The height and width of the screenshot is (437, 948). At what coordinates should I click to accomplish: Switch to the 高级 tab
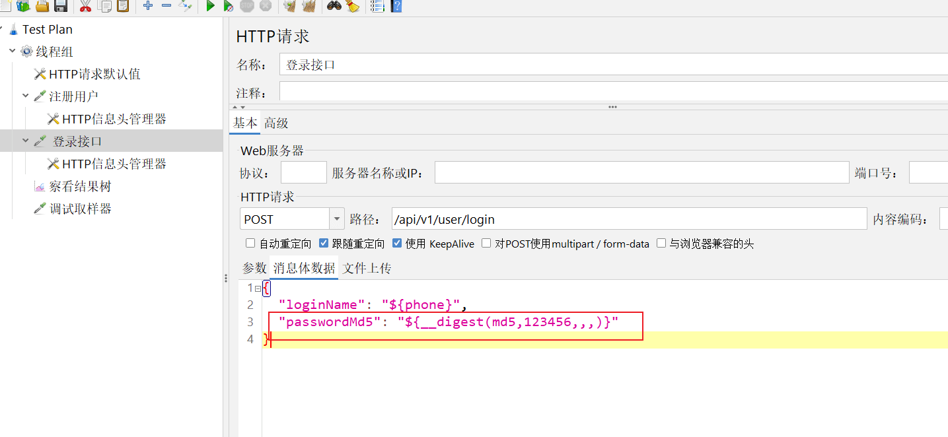(x=276, y=123)
